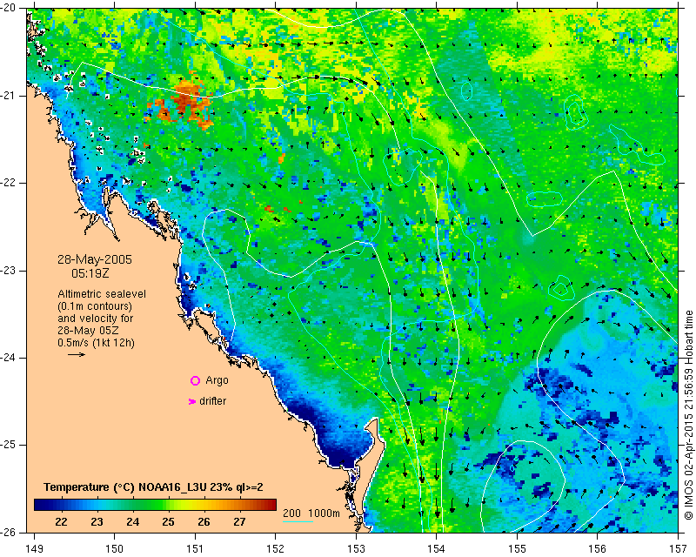Click latitude label -25 on the axis
This screenshot has height=557, width=696.
[x=9, y=445]
